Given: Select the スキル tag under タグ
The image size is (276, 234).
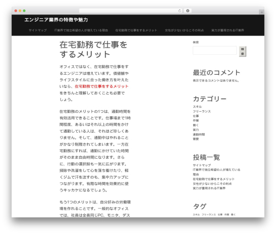Looking at the screenshot, I should click(196, 215).
